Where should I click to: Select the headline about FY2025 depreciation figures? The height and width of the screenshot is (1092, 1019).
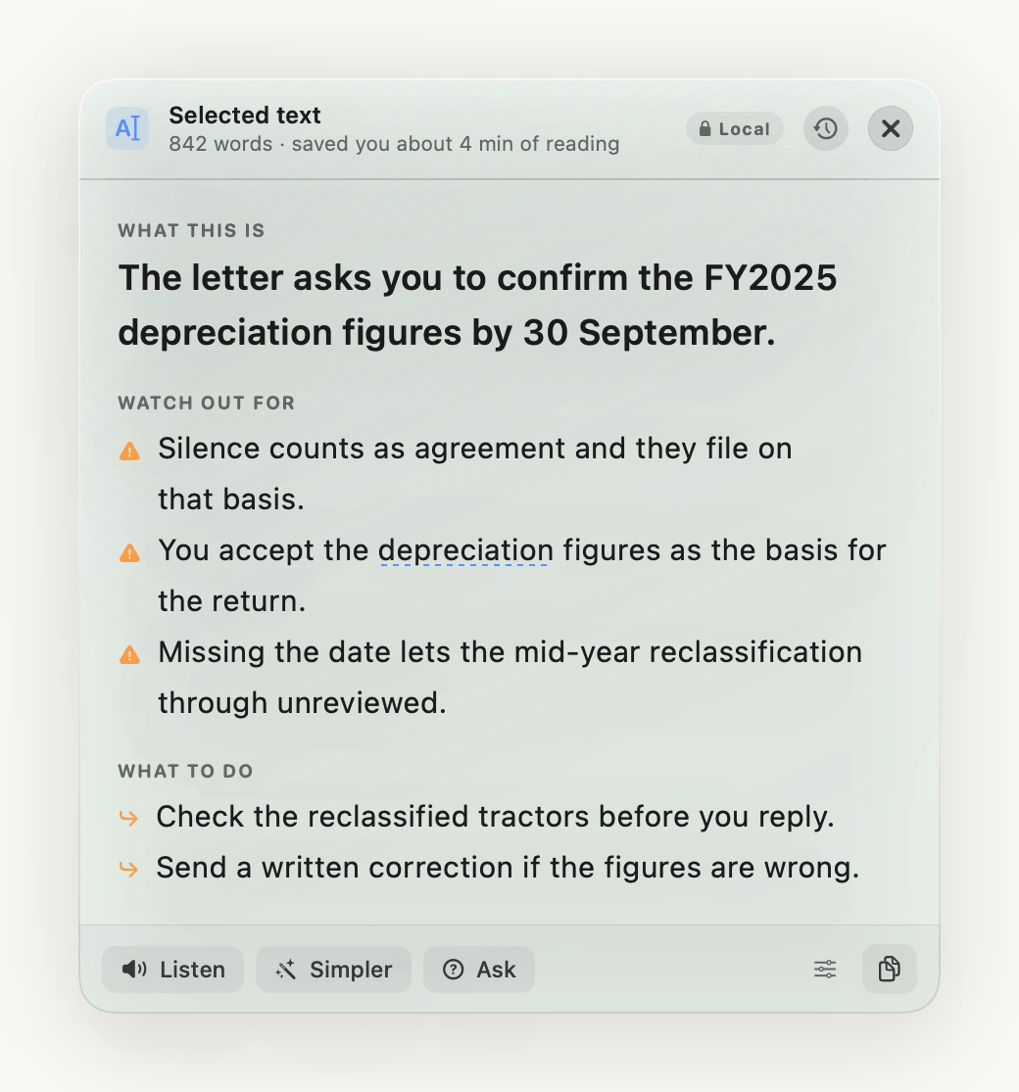pos(477,305)
